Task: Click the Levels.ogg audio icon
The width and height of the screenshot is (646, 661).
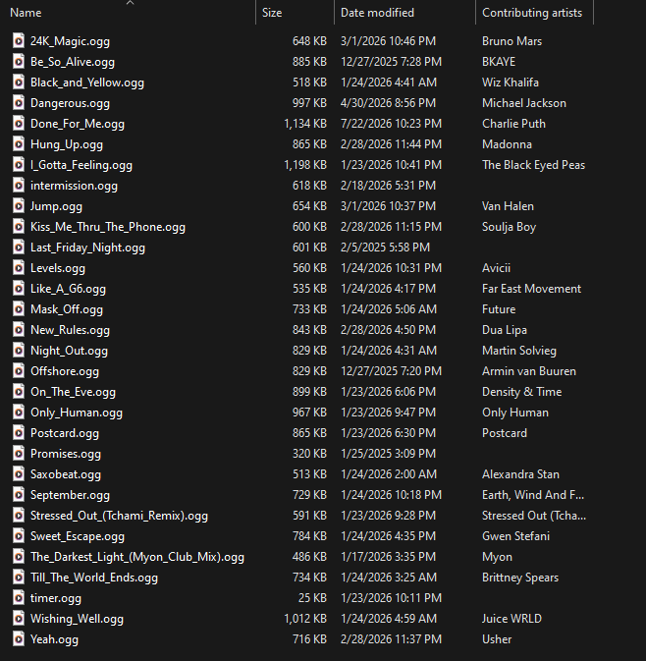Action: 18,268
